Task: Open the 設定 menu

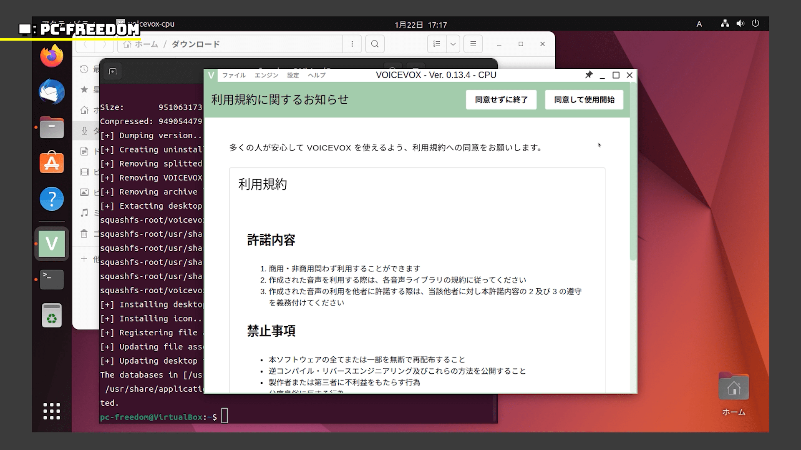Action: (x=293, y=75)
